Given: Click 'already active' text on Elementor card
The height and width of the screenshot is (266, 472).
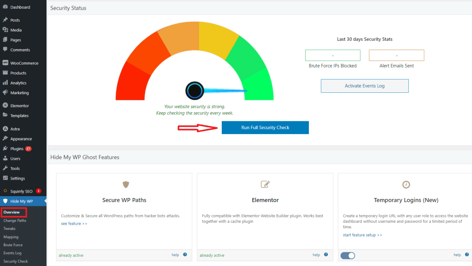Looking at the screenshot, I should [x=212, y=255].
